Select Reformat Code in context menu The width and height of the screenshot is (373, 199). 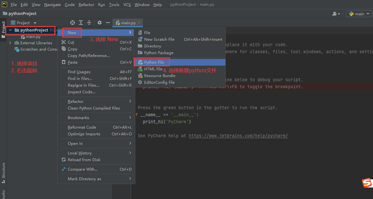coord(96,127)
